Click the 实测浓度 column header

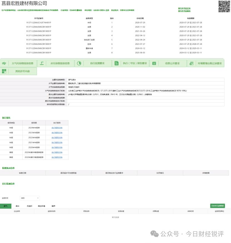click(x=121, y=211)
